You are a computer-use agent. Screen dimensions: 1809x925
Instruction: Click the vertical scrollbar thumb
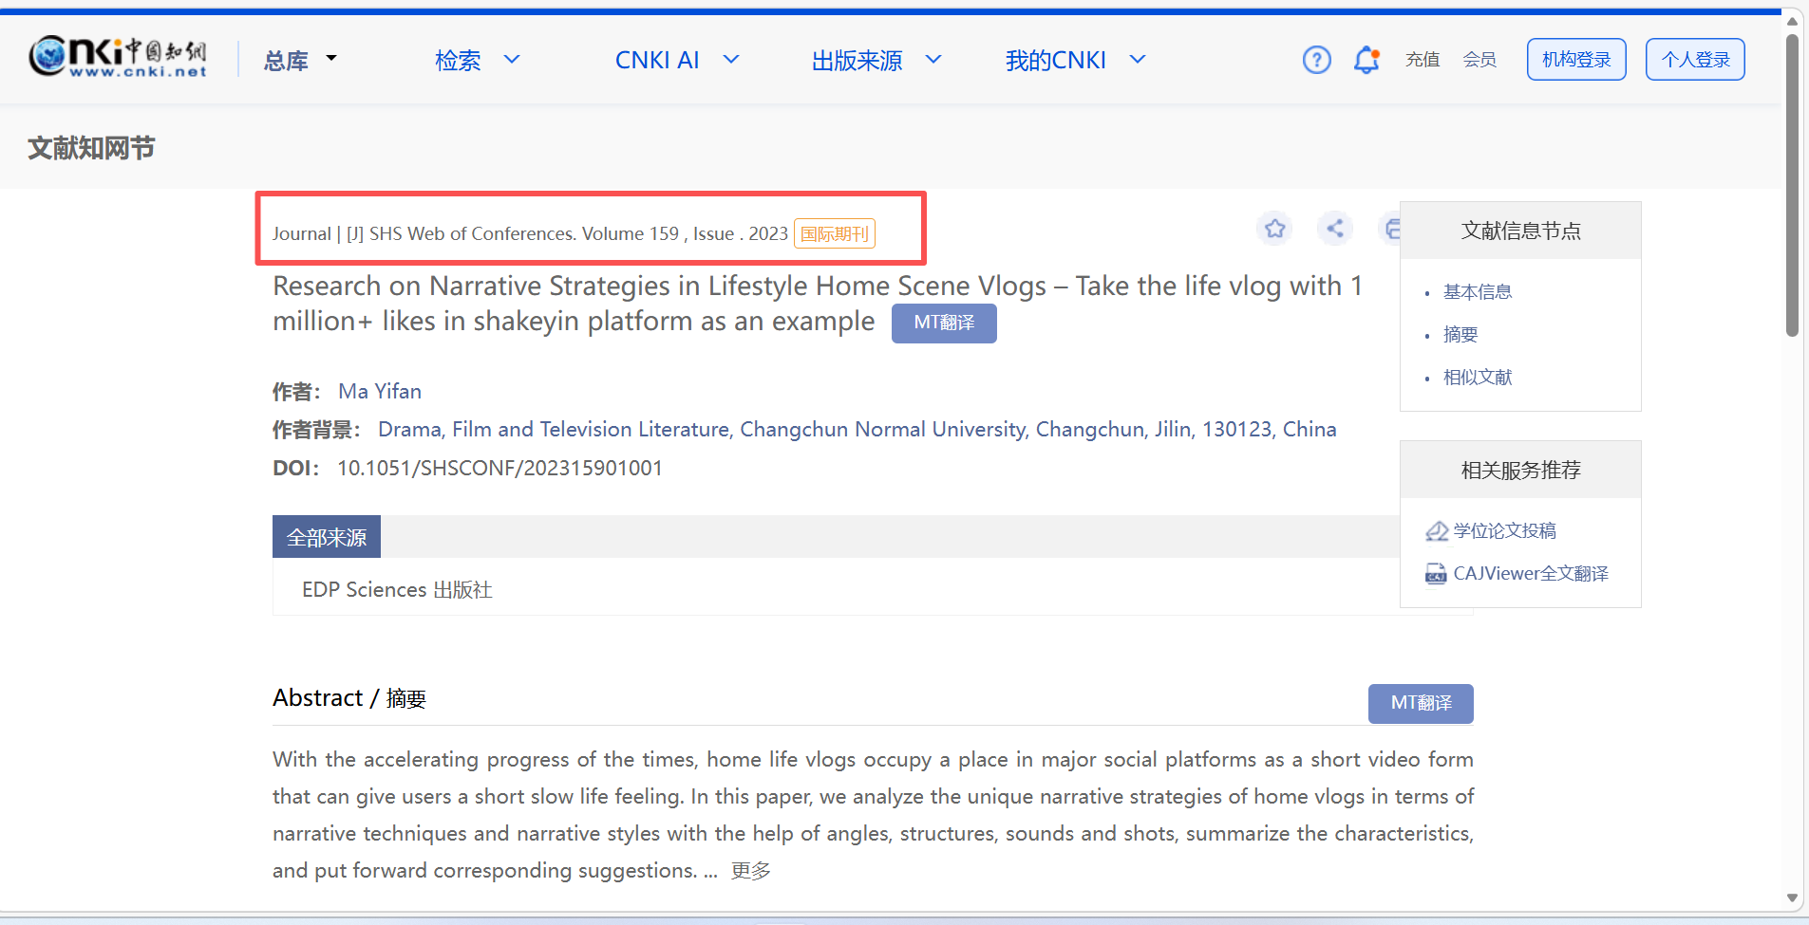click(1792, 185)
